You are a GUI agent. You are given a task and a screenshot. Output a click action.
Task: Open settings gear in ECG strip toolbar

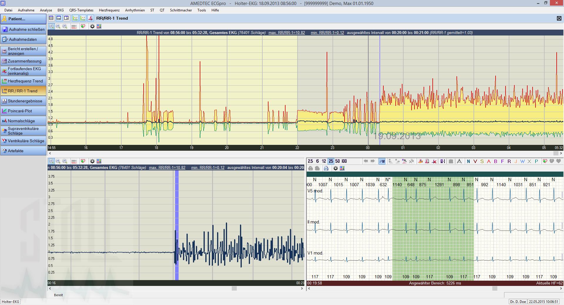pos(335,168)
